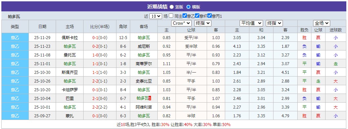
Task: Click score 0-1(0-0) of 25-11-29 match
Action: (100, 38)
